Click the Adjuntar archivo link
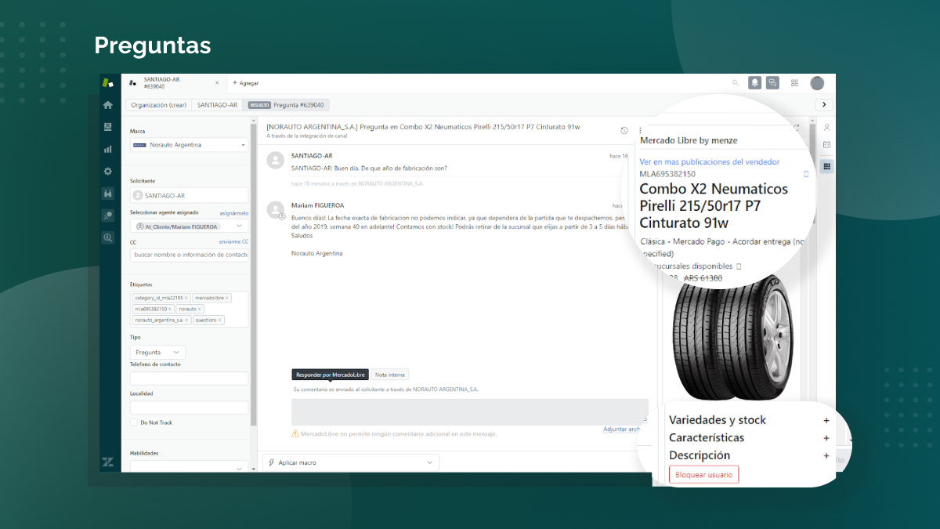 coord(622,429)
